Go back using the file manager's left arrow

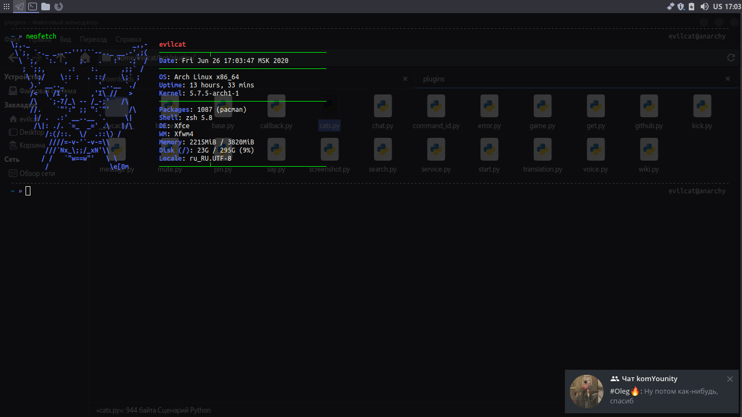pyautogui.click(x=13, y=58)
